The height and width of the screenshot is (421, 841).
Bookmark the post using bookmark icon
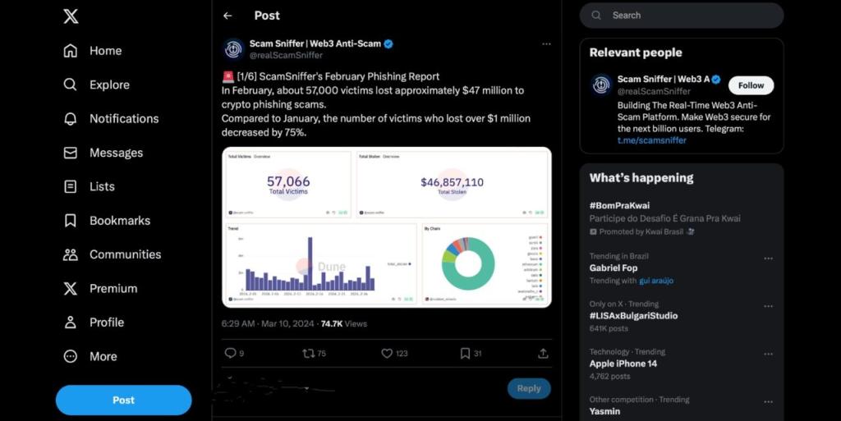(465, 353)
